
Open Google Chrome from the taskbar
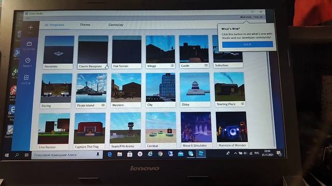coord(160,154)
